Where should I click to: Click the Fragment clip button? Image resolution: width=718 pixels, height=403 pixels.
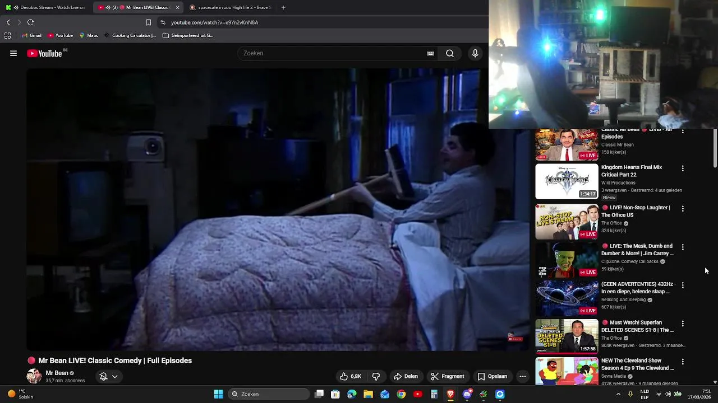pyautogui.click(x=448, y=377)
